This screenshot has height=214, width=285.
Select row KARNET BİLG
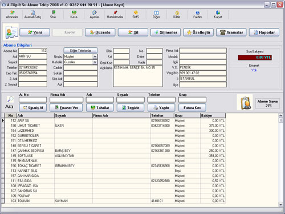pyautogui.click(x=115, y=171)
